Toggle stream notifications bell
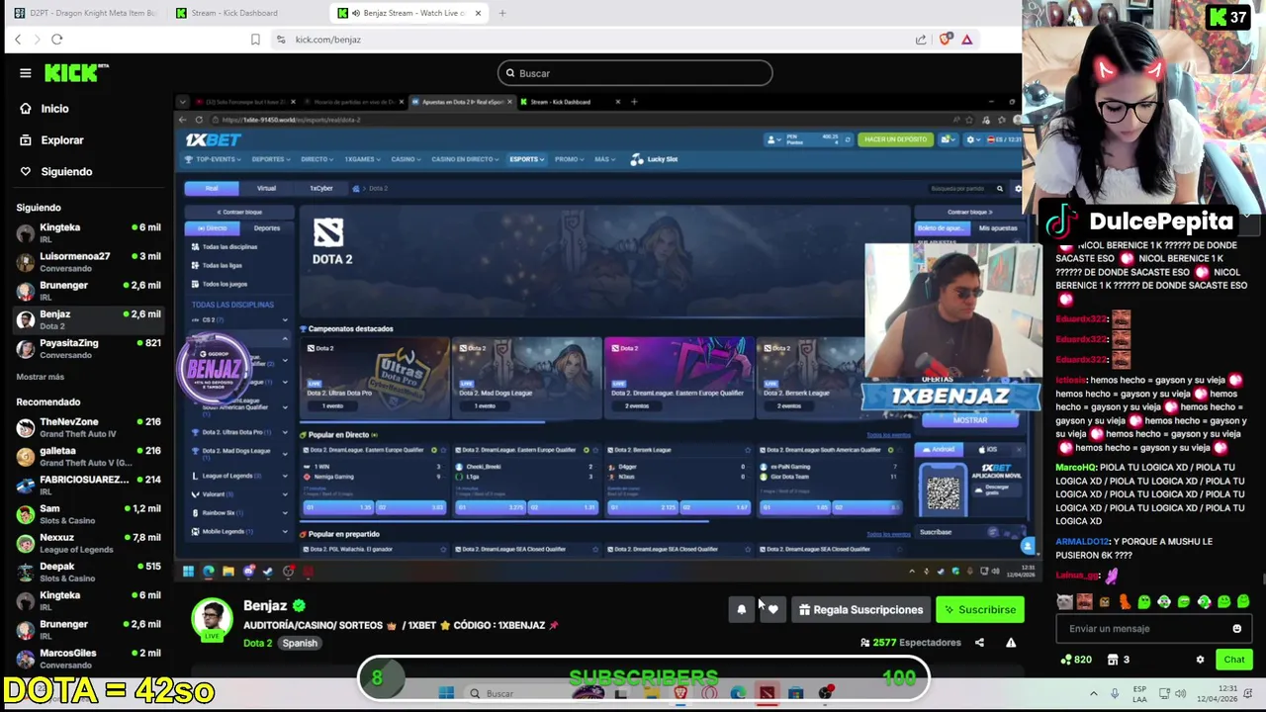The height and width of the screenshot is (712, 1266). [x=741, y=610]
